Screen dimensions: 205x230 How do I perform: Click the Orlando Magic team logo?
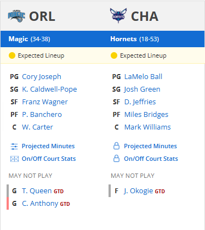point(16,16)
